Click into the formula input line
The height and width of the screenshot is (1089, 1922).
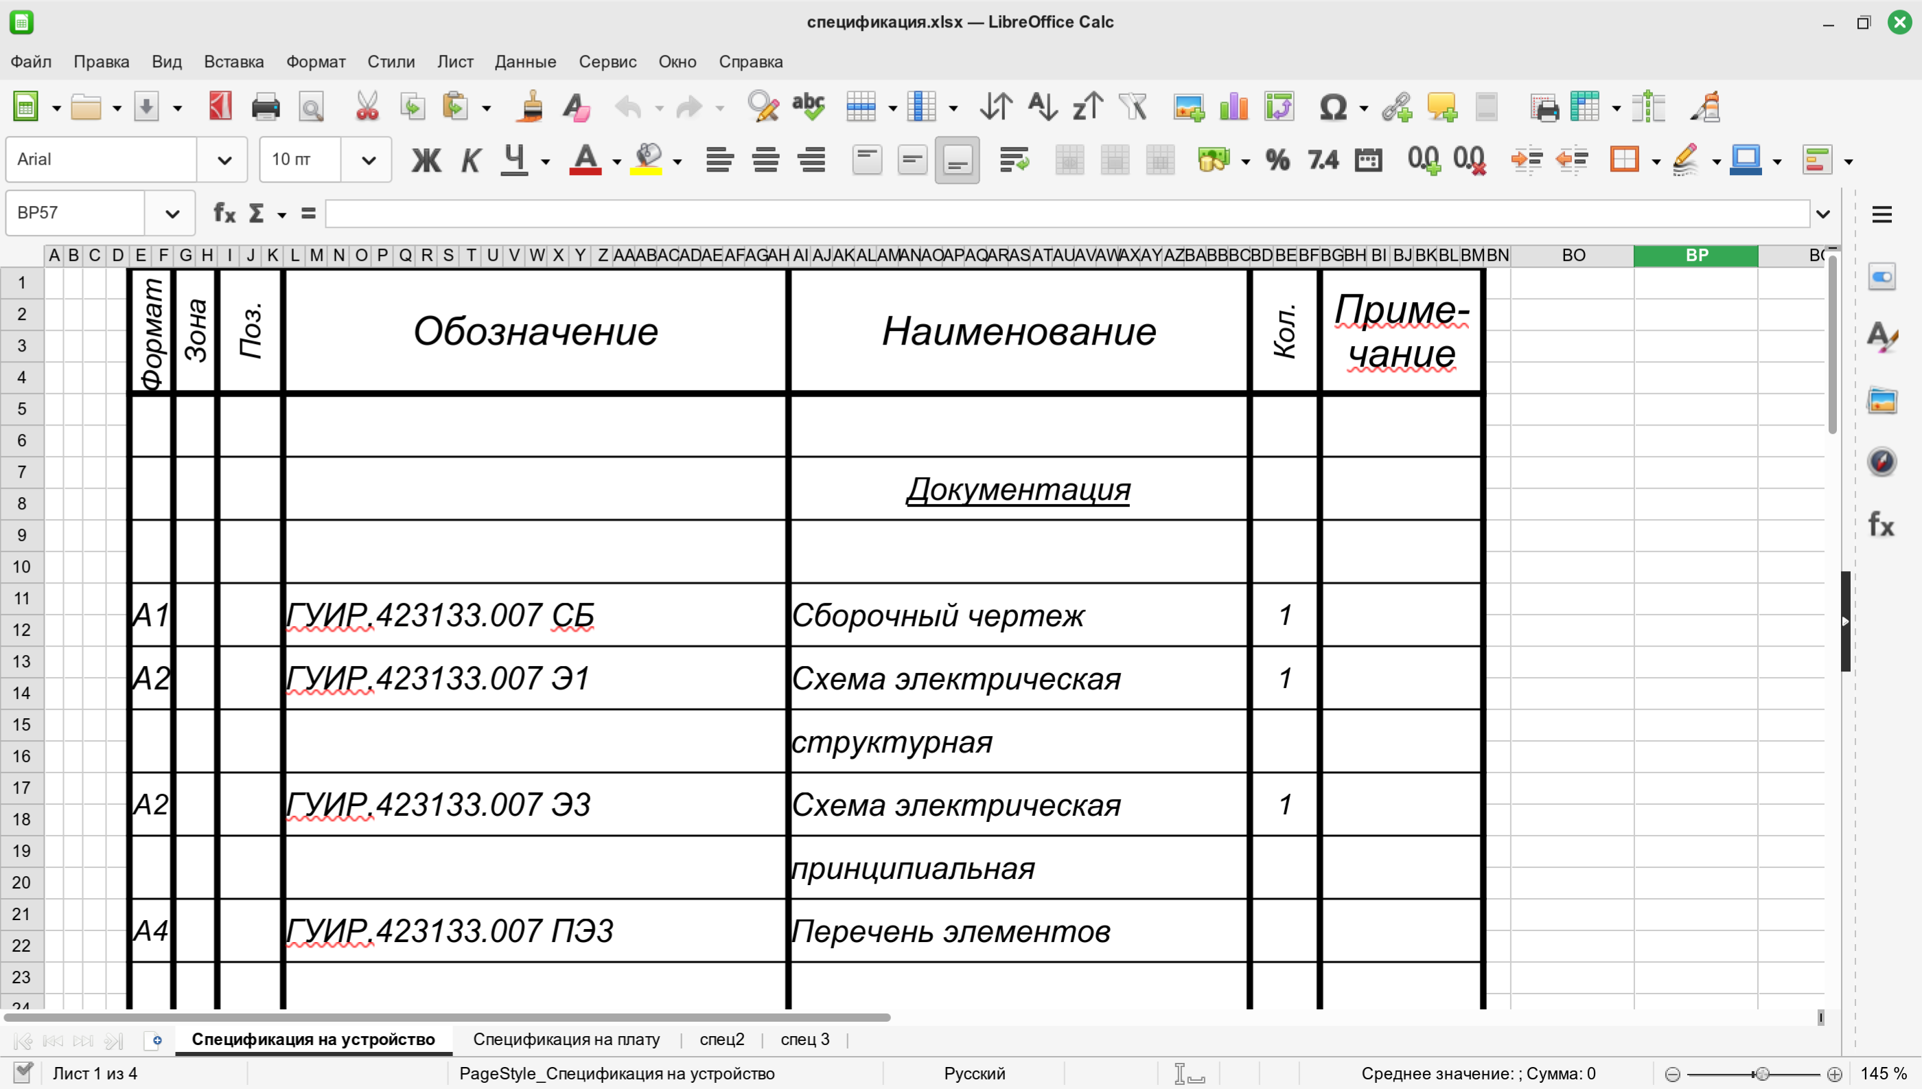(x=1067, y=214)
